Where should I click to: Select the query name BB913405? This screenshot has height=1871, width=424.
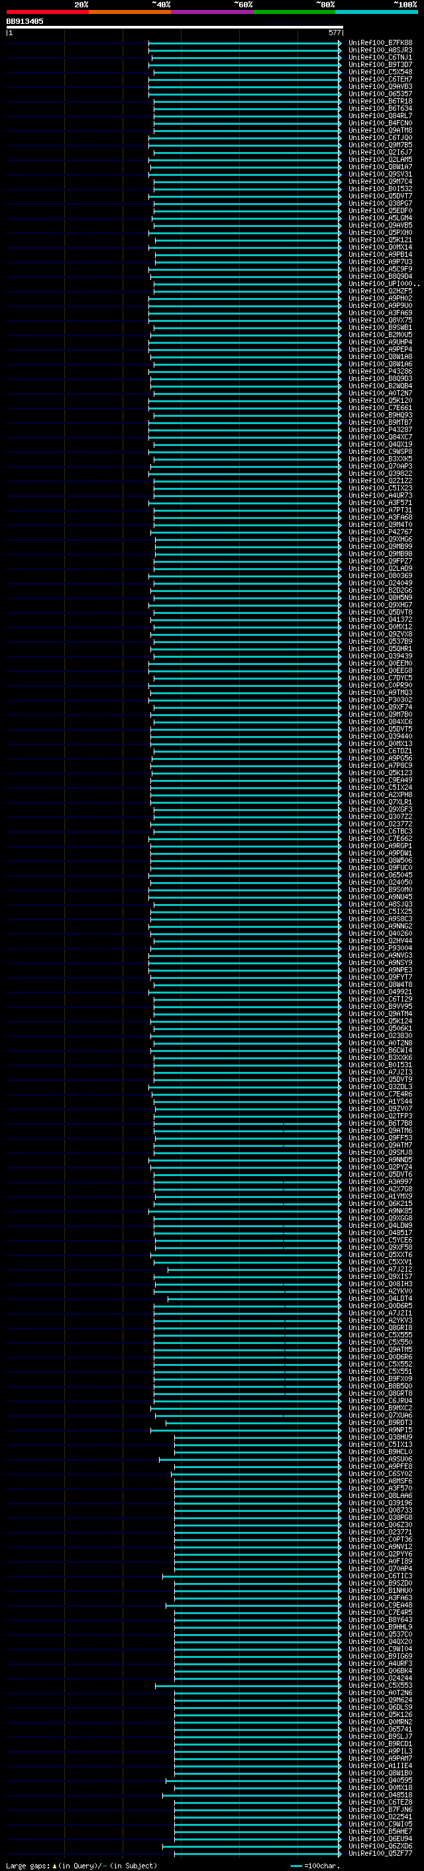pyautogui.click(x=25, y=21)
